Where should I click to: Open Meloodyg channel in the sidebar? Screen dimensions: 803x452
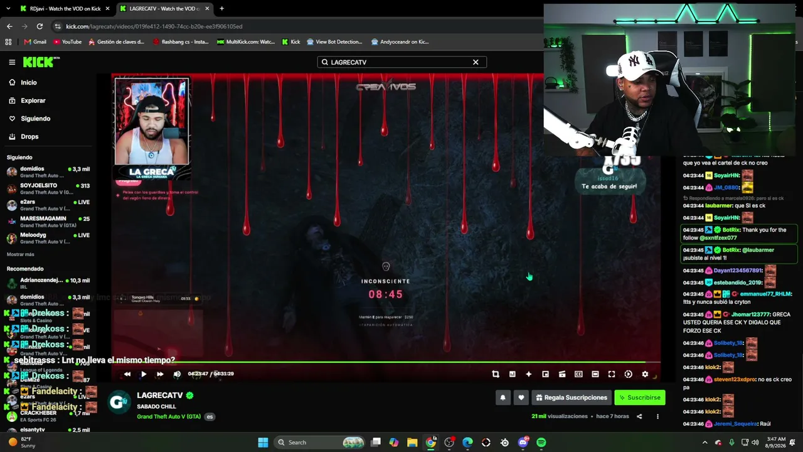[48, 238]
